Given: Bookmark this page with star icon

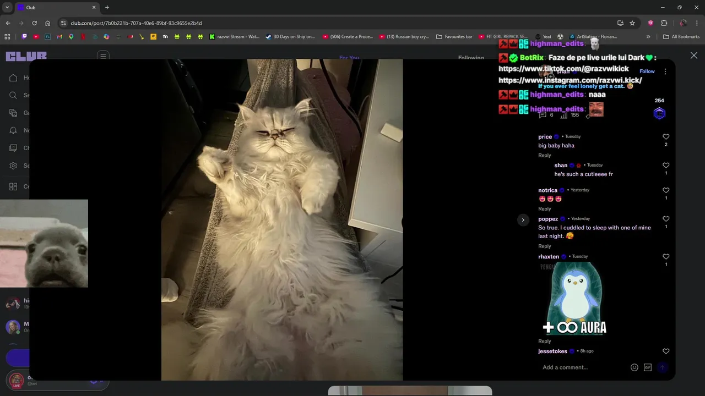Looking at the screenshot, I should point(632,23).
